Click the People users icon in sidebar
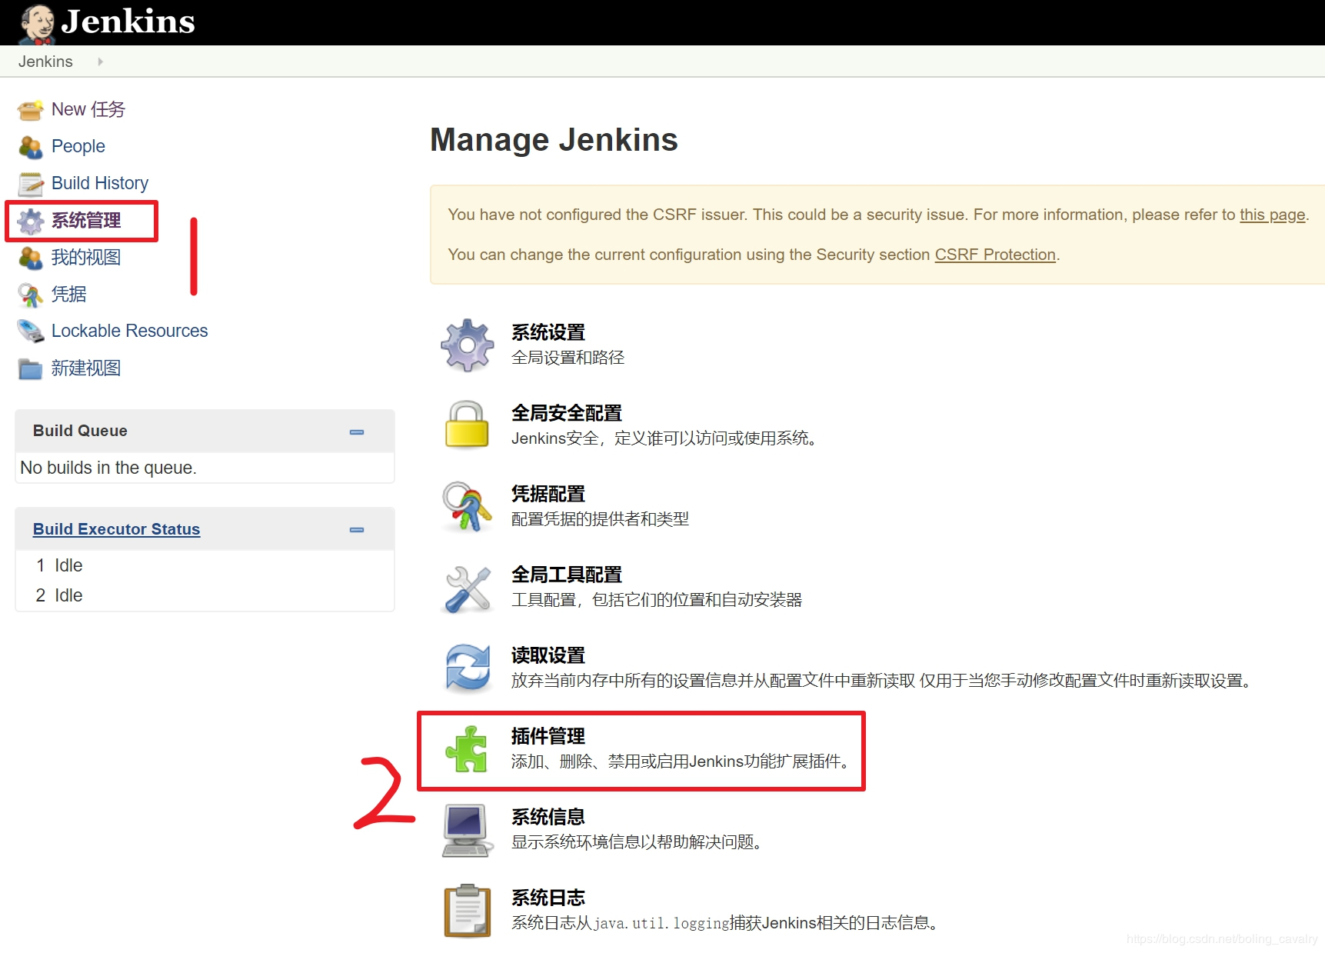Image resolution: width=1325 pixels, height=953 pixels. [31, 147]
